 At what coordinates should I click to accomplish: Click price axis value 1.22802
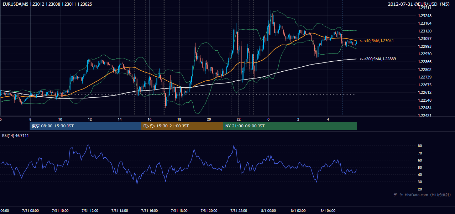425,70
